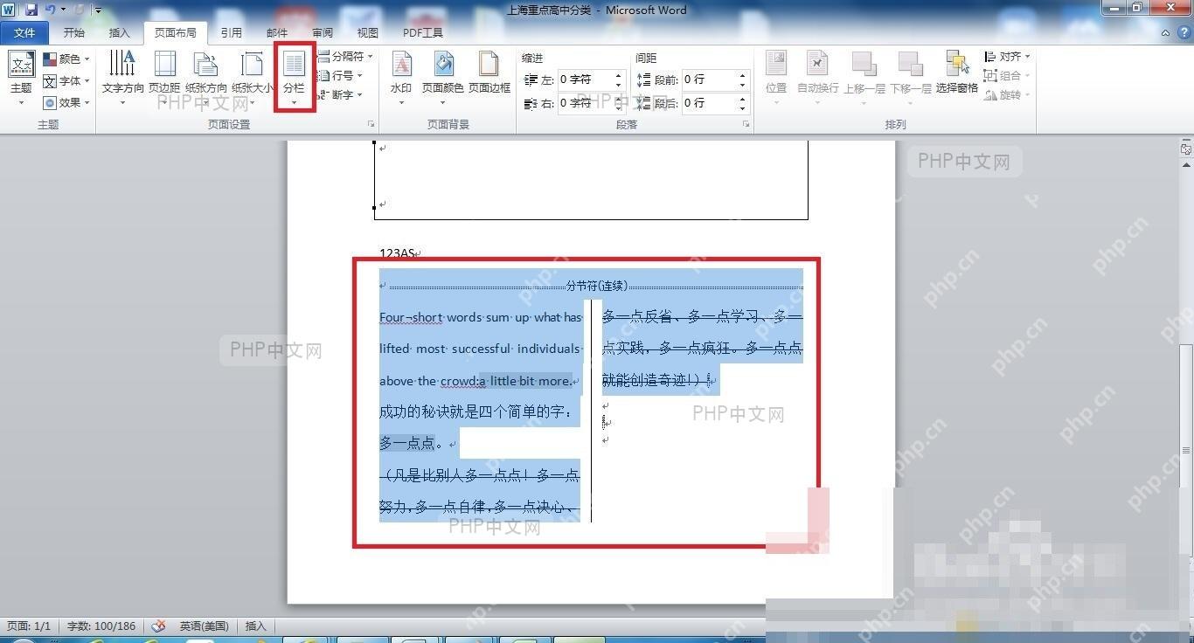Open the 对齐 align dropdown
This screenshot has height=643, width=1194.
click(x=1006, y=56)
